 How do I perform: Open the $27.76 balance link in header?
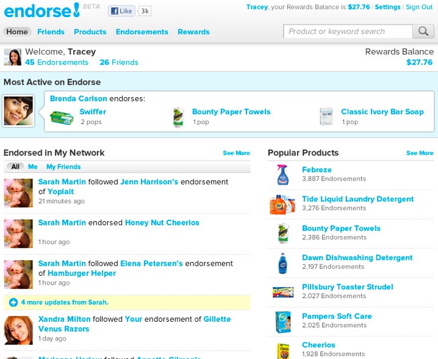coord(359,7)
